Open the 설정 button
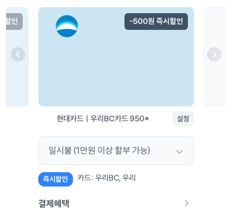This screenshot has width=237, height=220. click(183, 119)
